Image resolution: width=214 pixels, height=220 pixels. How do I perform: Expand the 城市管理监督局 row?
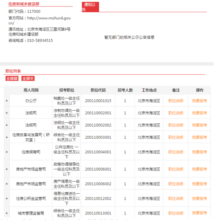click(7, 213)
